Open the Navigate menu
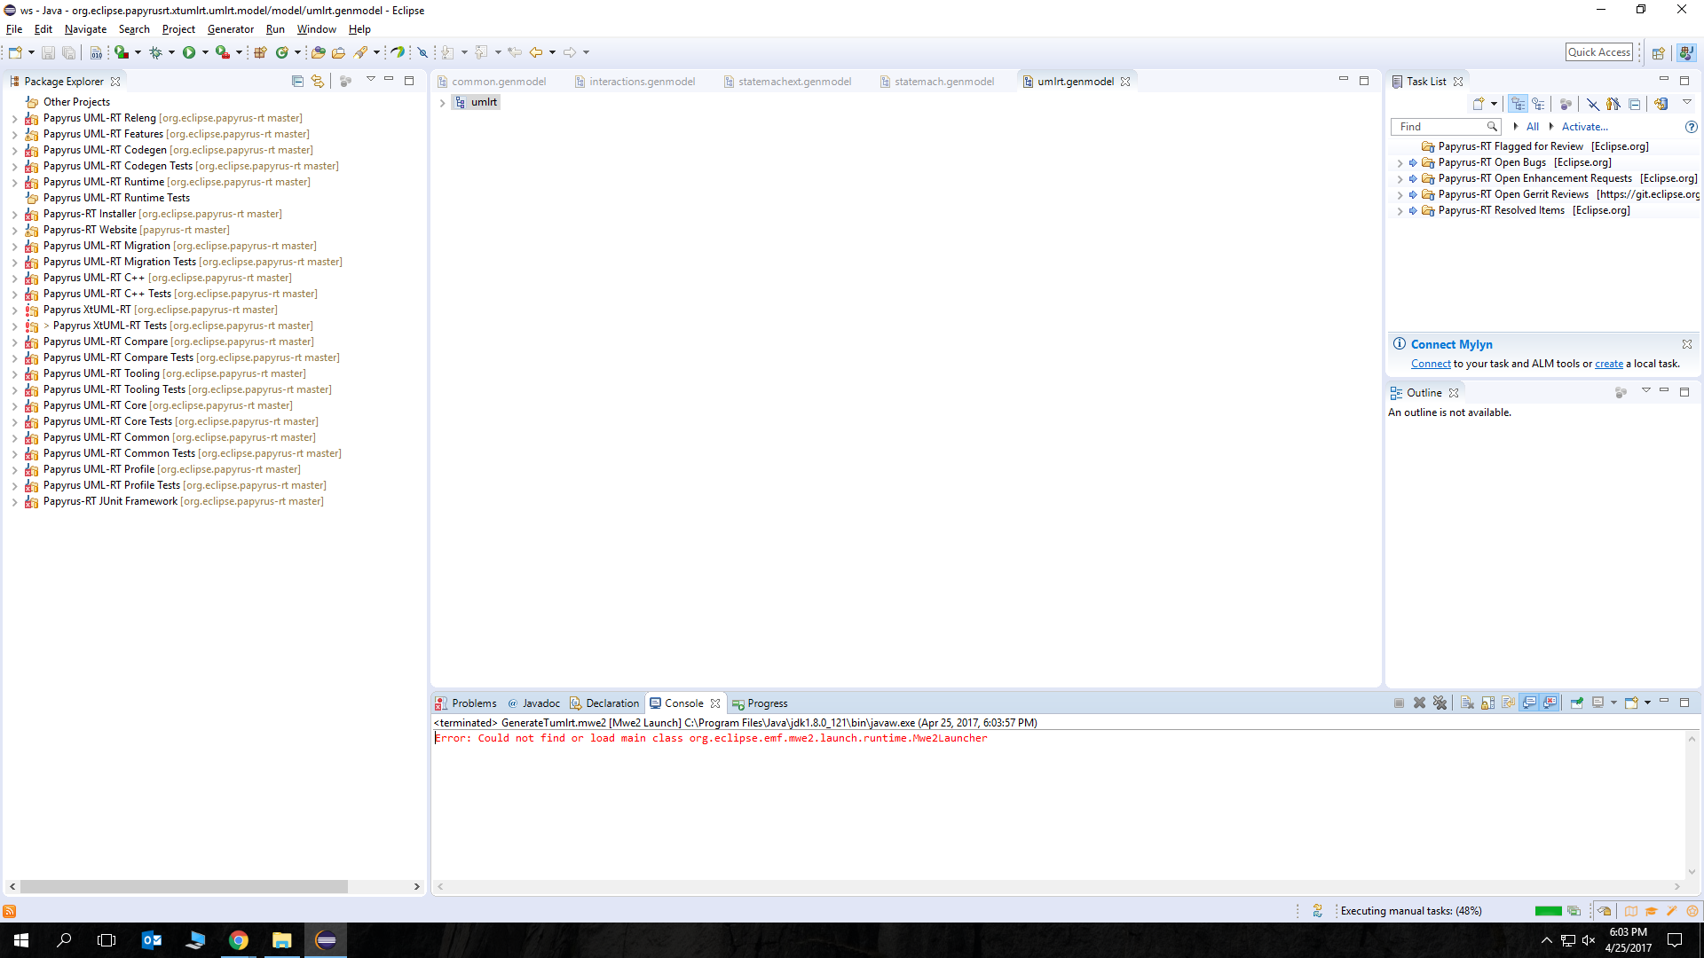 [85, 29]
